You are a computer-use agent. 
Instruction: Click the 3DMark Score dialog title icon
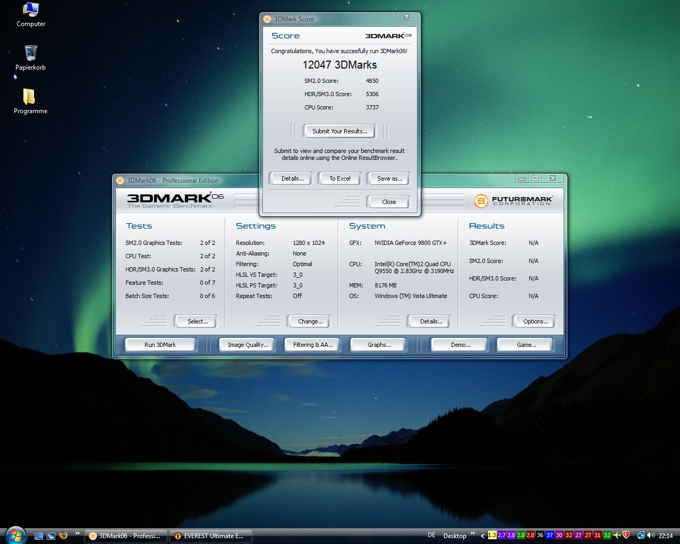point(267,19)
